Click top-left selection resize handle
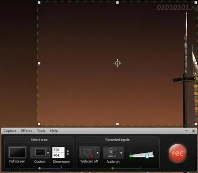198x173 pixels. [39, 2]
